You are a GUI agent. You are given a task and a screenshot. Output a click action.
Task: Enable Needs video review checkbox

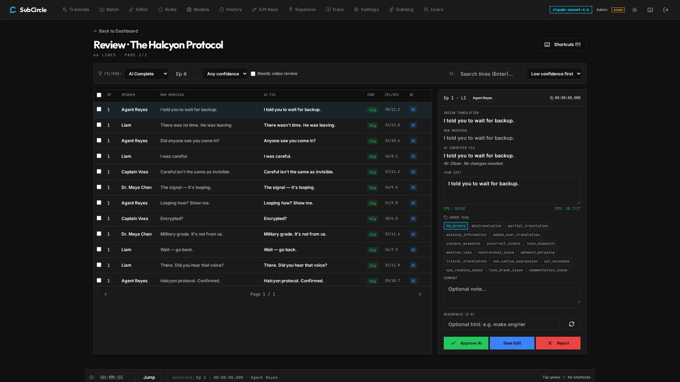click(253, 74)
